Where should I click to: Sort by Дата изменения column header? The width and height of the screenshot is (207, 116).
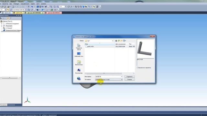[x=122, y=44]
